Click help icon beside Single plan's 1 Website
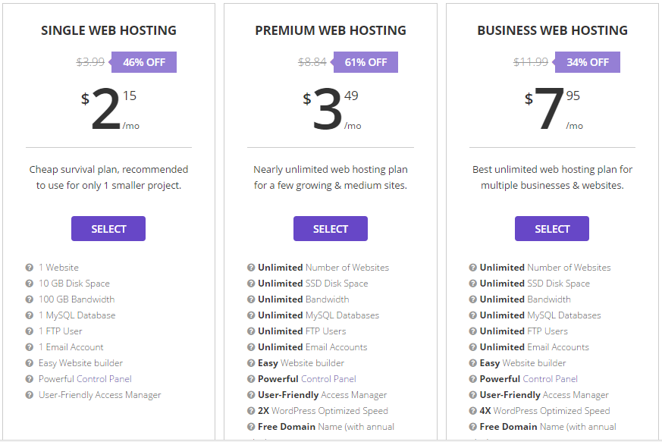This screenshot has width=662, height=442. pos(30,268)
